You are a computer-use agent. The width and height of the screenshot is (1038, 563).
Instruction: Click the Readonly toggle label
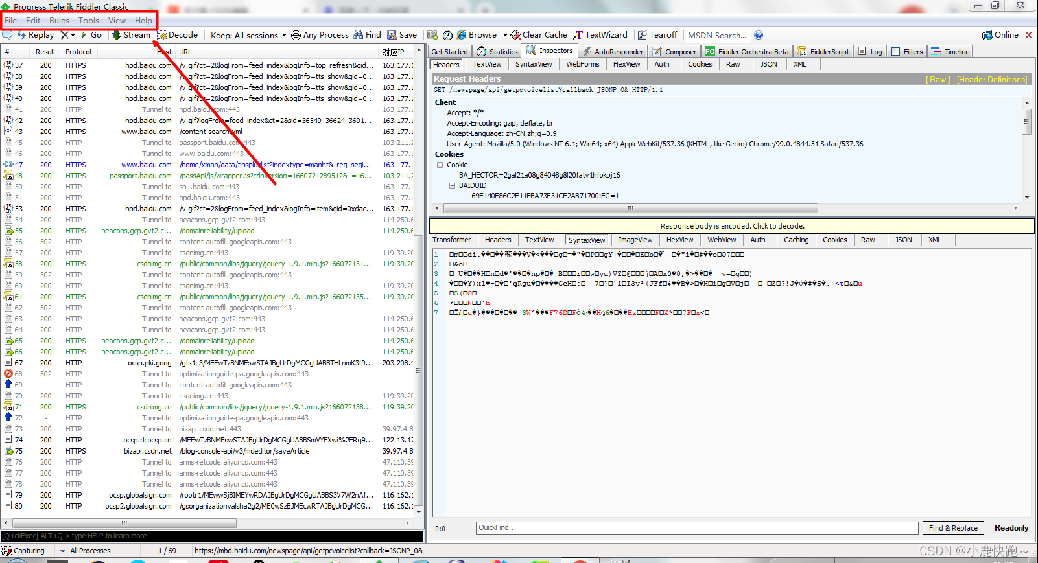point(1011,528)
